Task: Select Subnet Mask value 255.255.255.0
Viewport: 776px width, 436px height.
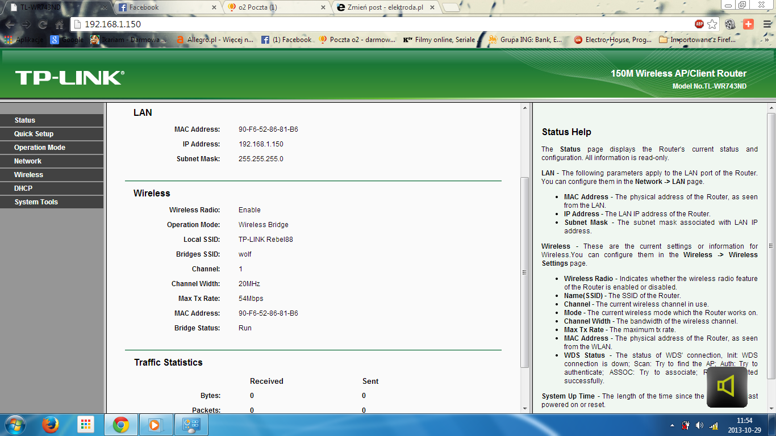Action: coord(261,159)
